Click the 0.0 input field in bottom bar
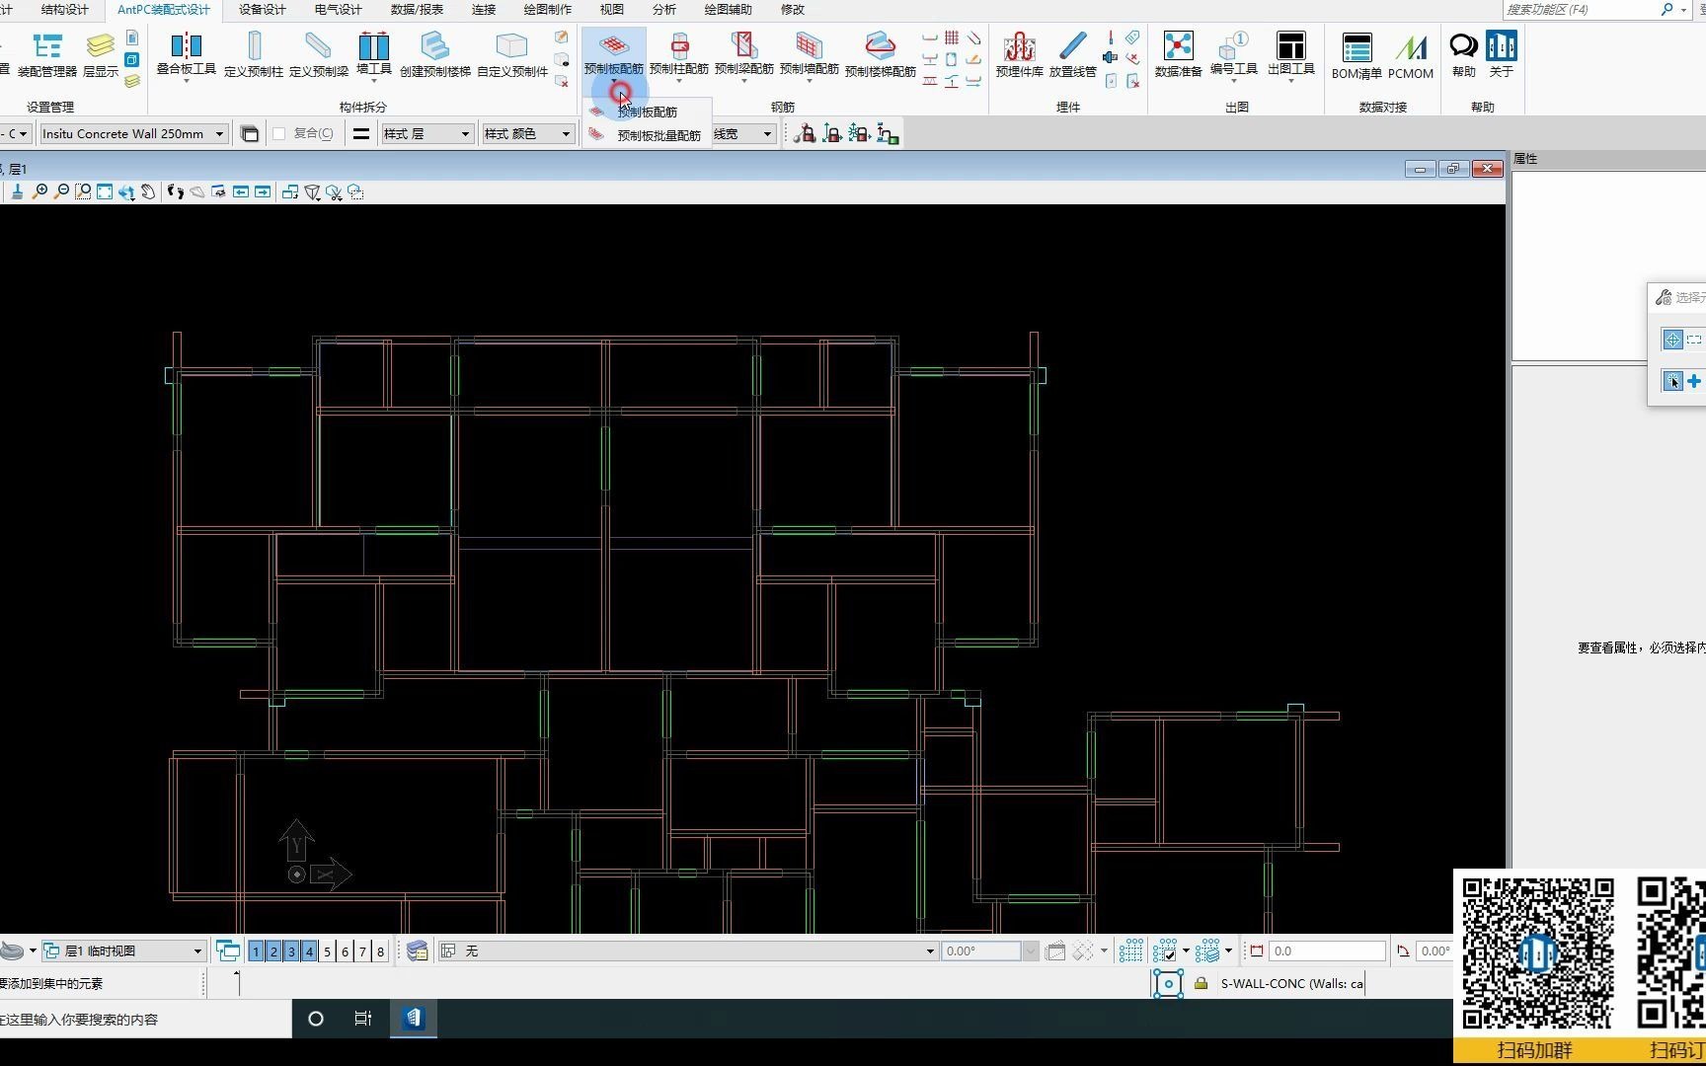1706x1066 pixels. 1328,951
